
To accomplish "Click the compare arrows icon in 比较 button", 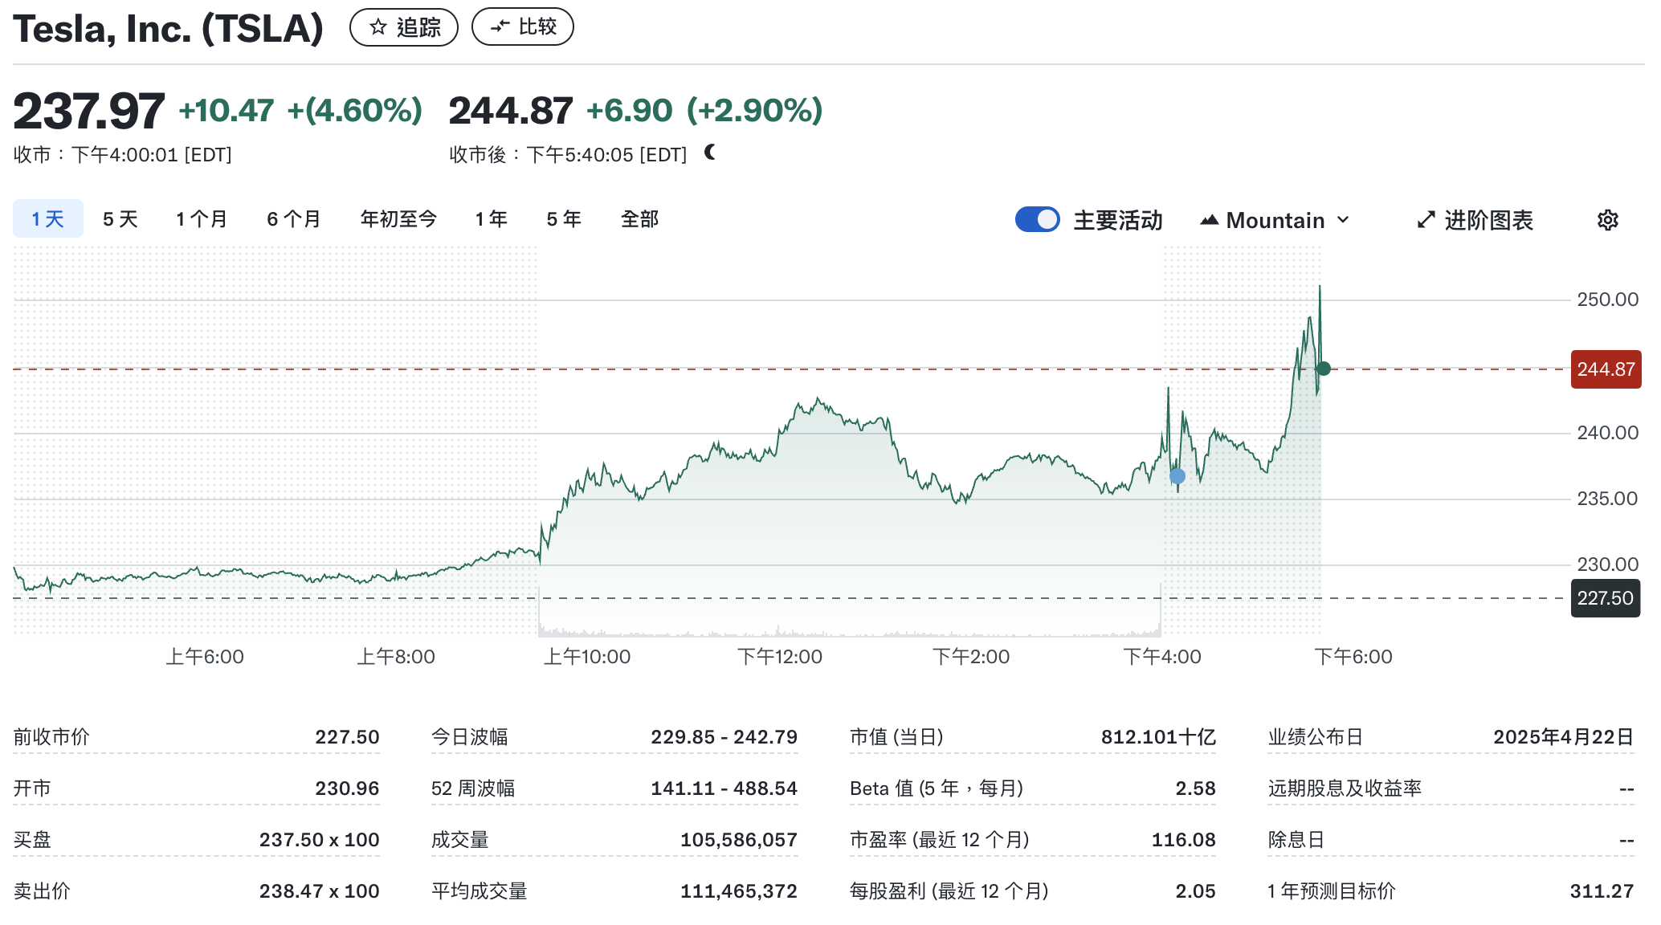I will click(500, 26).
